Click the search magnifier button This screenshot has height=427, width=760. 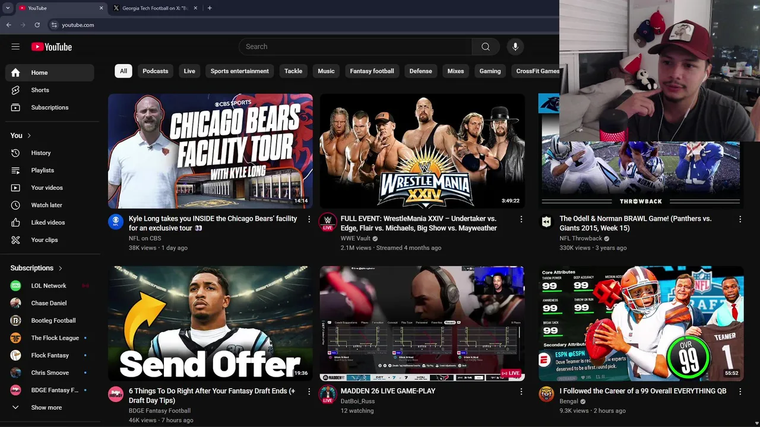[486, 47]
